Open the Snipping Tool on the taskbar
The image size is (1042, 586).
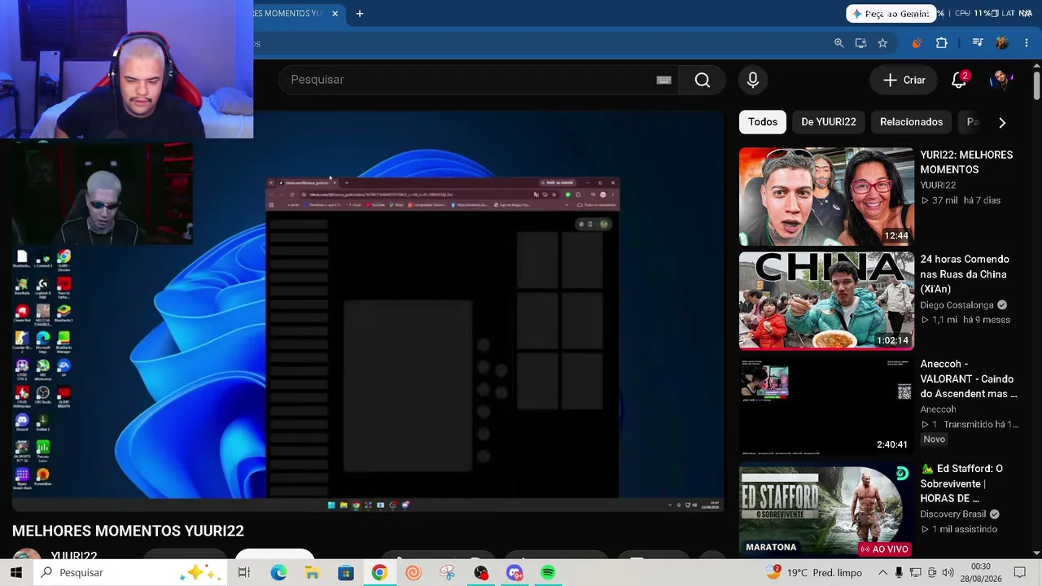coord(447,573)
